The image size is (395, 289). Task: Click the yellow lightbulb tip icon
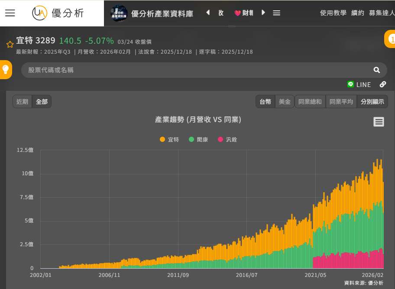pos(6,69)
